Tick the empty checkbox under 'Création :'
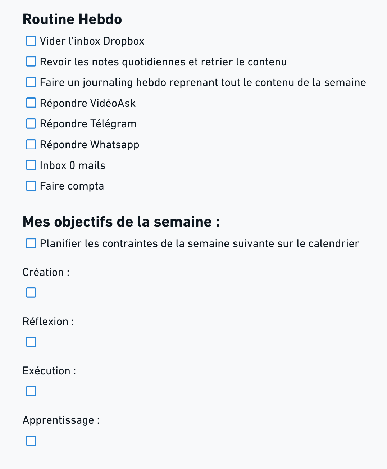Image resolution: width=387 pixels, height=469 pixels. (x=31, y=293)
